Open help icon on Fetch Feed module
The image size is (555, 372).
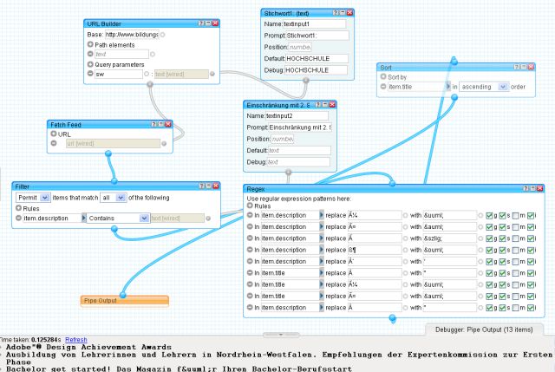tap(154, 124)
